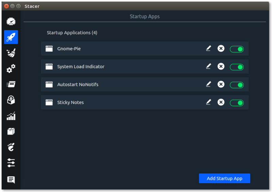Edit the Gnome-Pie startup entry
This screenshot has height=192, width=272.
(x=208, y=49)
